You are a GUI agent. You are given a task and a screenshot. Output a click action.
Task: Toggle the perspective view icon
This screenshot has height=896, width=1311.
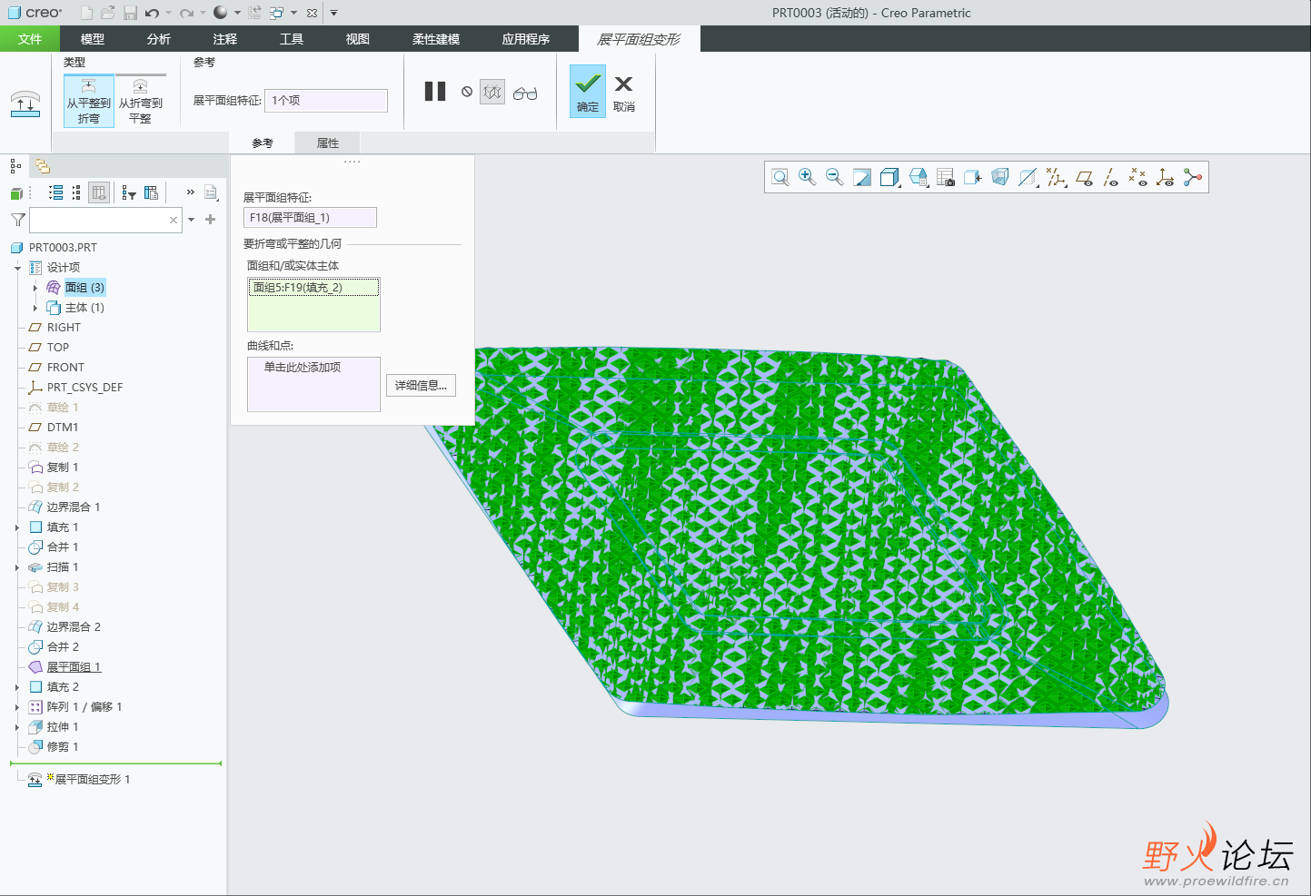point(1000,177)
